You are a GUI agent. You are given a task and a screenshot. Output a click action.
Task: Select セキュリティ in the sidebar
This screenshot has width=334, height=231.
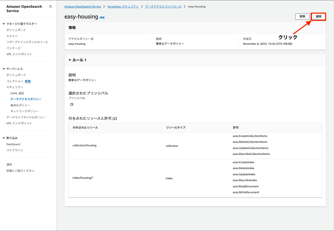coord(15,87)
